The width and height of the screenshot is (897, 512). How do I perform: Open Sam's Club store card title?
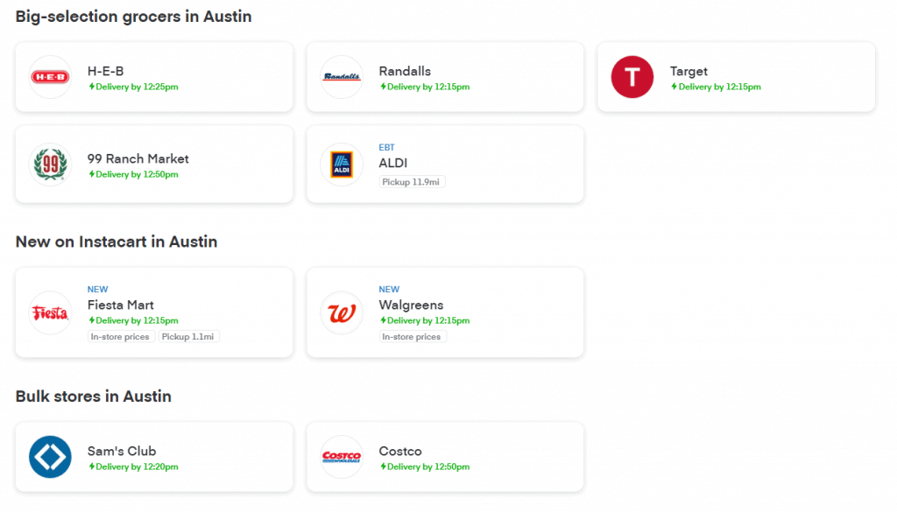coord(121,451)
